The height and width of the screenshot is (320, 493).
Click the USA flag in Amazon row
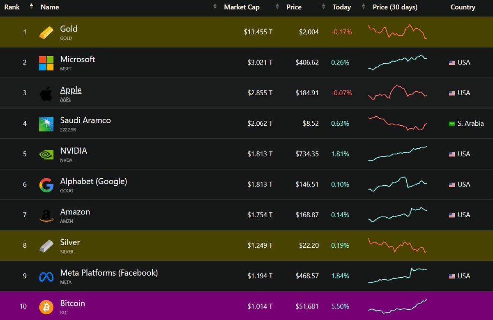(452, 215)
